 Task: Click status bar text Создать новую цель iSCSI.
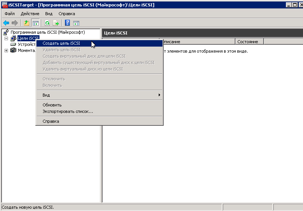point(28,207)
